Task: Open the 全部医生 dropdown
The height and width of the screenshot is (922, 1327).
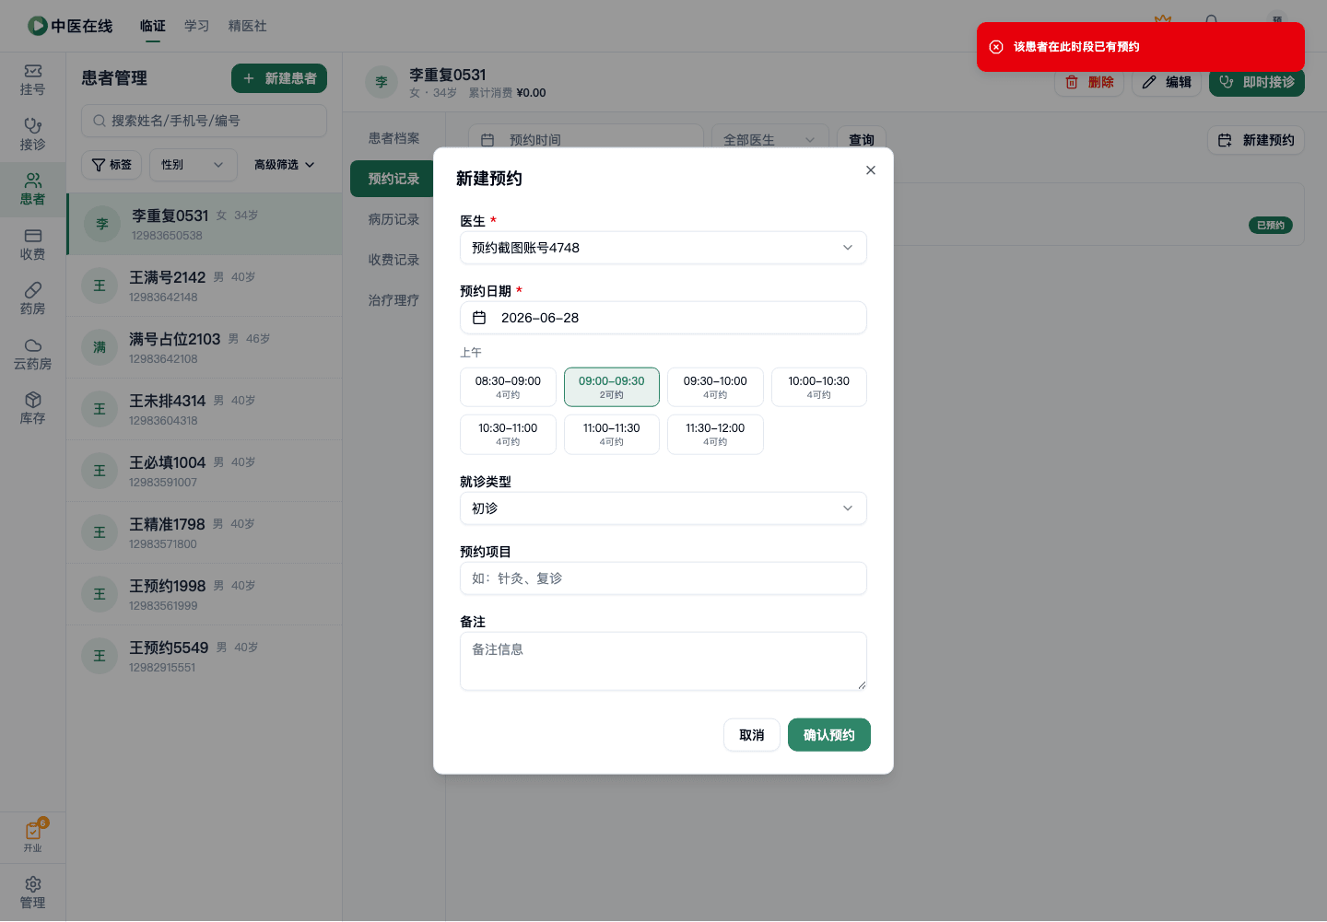Action: 769,140
